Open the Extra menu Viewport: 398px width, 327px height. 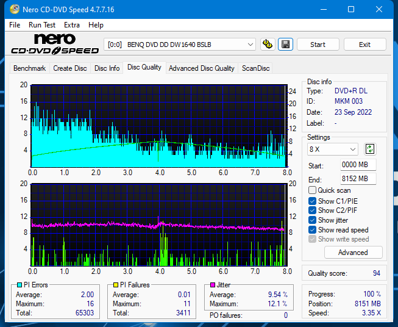point(72,25)
